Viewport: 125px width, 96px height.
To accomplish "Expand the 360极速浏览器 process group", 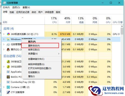I will tap(4, 34).
